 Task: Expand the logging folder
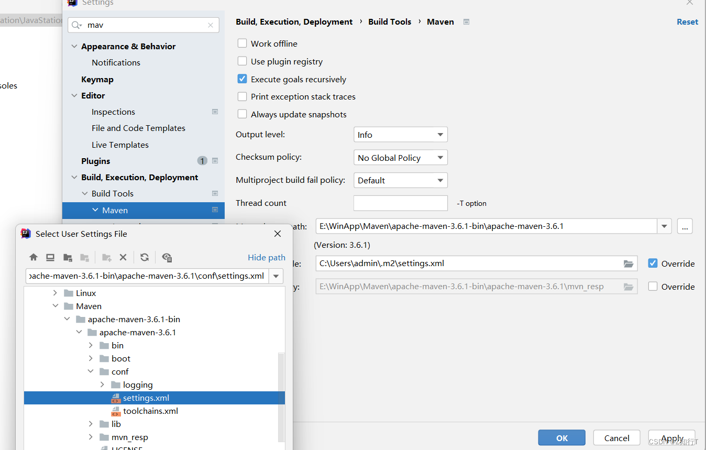point(102,385)
